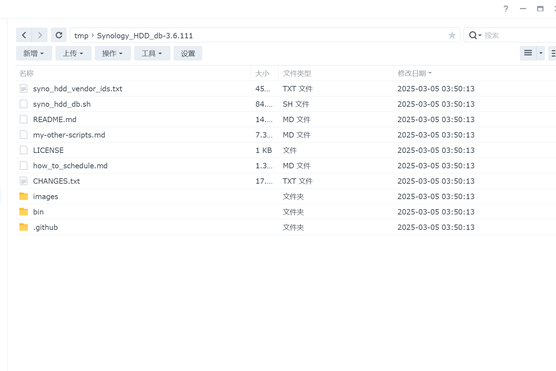Open the 新增 dropdown menu
556x371 pixels.
pos(34,53)
